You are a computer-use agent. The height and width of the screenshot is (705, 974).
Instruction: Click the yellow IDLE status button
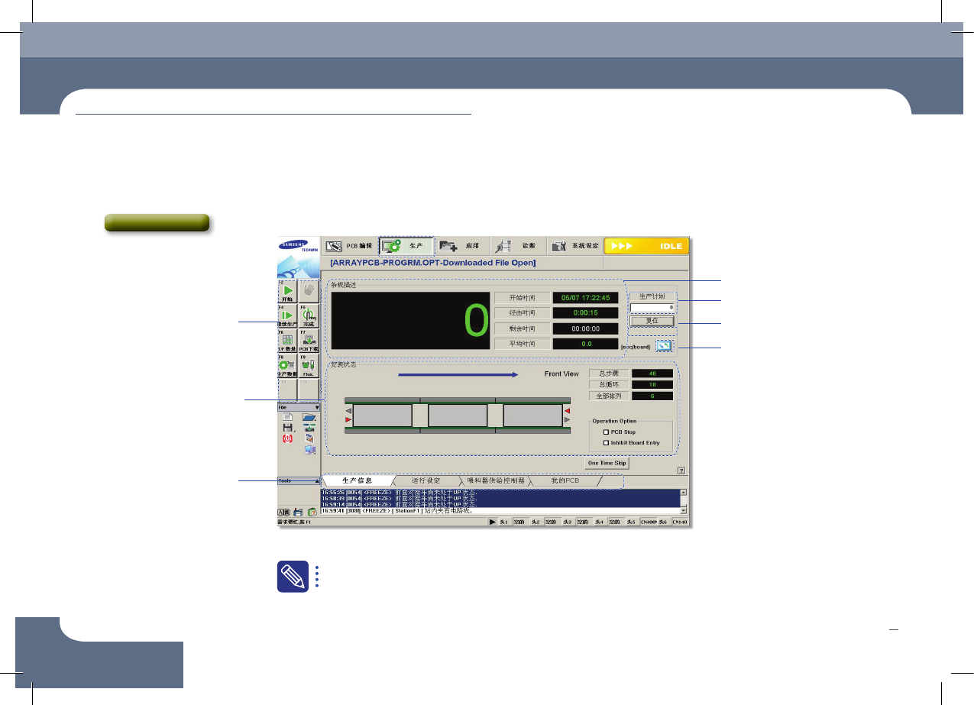tap(646, 246)
